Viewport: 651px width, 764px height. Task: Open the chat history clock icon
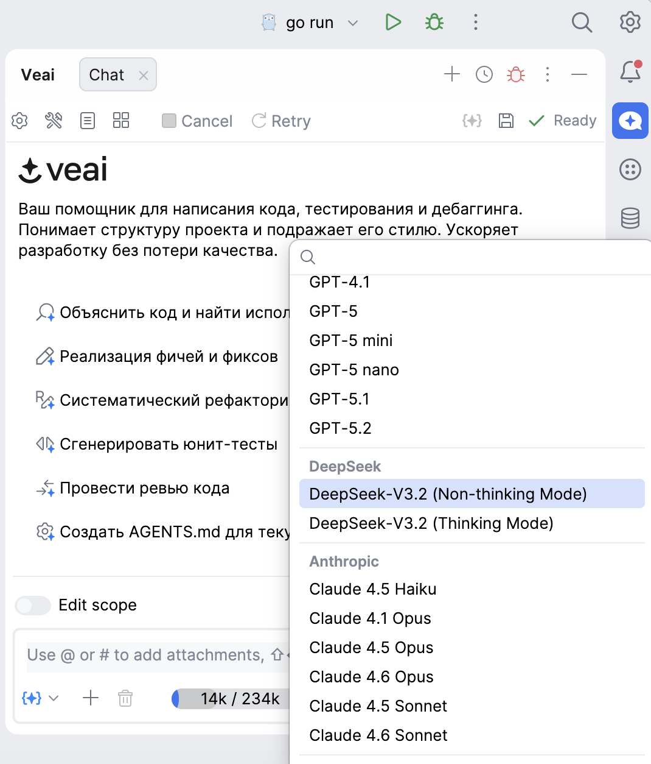click(484, 74)
